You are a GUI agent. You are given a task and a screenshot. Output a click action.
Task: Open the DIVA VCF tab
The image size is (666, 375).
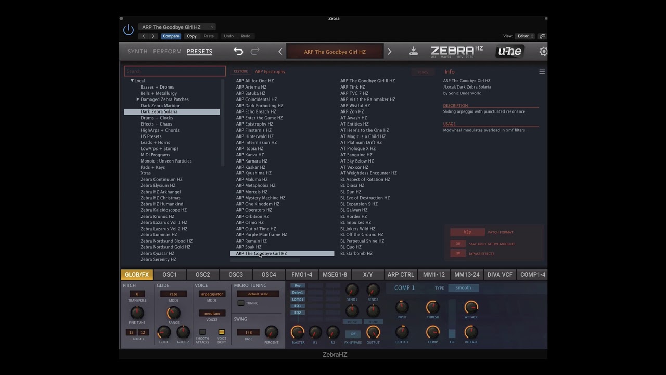point(500,274)
